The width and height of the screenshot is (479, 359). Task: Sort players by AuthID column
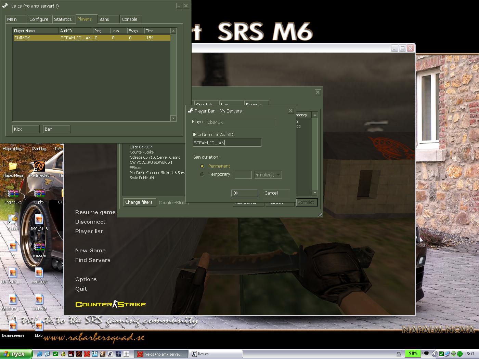click(x=76, y=31)
